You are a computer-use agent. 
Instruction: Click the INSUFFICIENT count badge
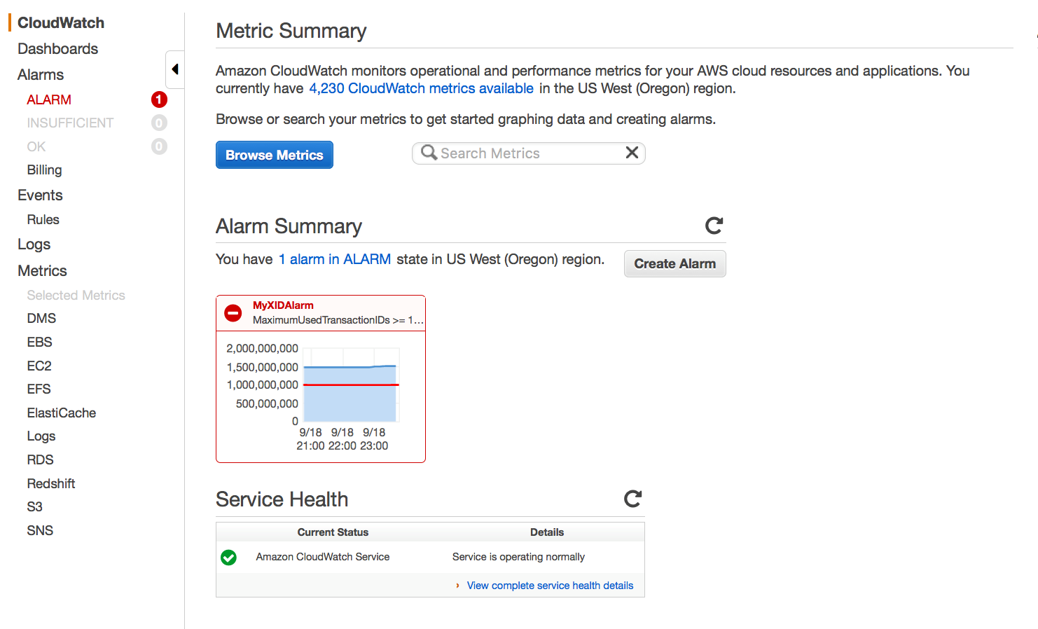tap(159, 123)
